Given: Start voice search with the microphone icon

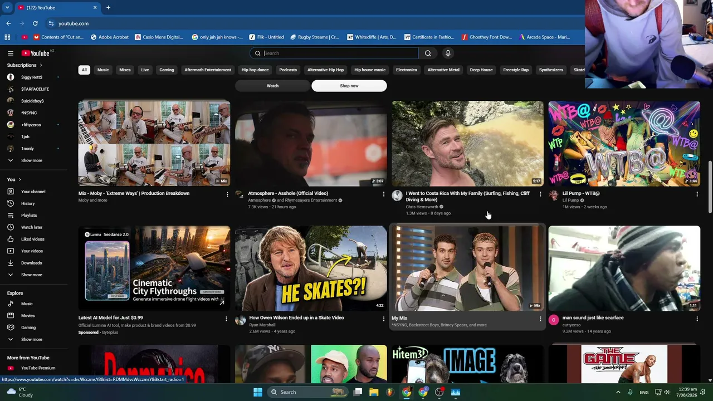Looking at the screenshot, I should click(448, 53).
